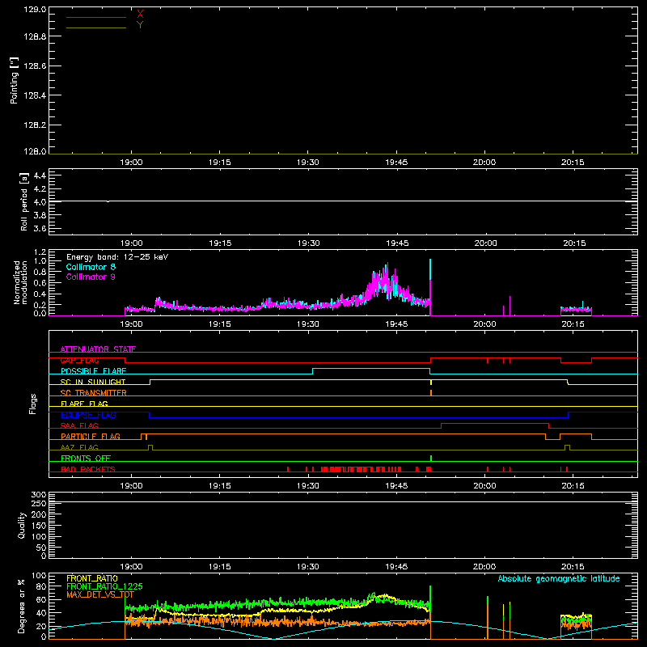This screenshot has width=647, height=647.
Task: Click the olive Y legend line sample
Action: tap(96, 27)
